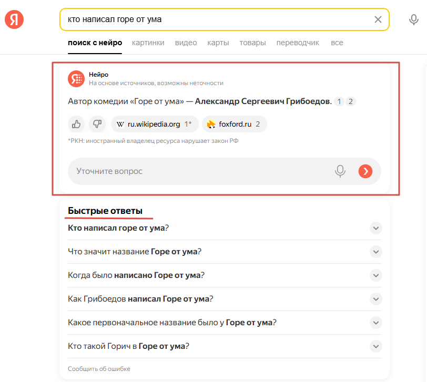Click the Уточните вопрос input field
This screenshot has width=427, height=382.
200,171
